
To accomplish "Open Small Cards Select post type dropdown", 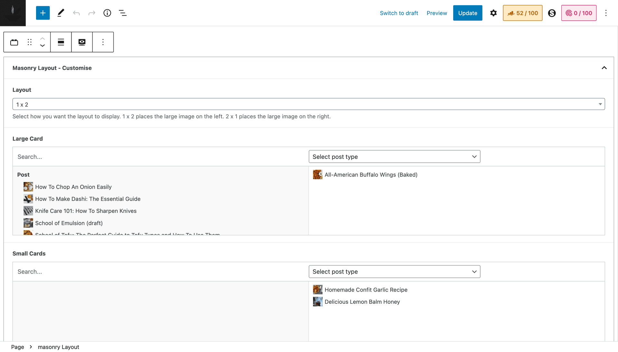I will (x=394, y=272).
